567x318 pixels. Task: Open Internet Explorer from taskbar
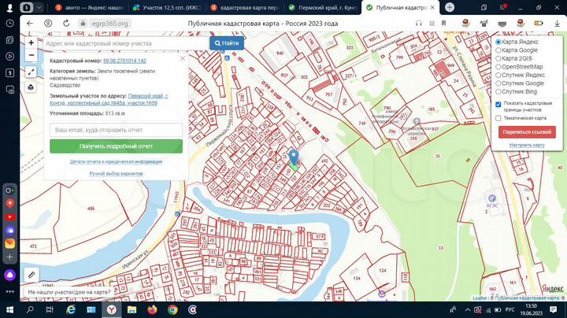click(x=71, y=309)
